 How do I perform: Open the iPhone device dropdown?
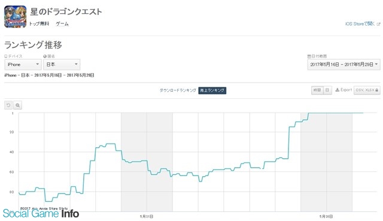click(x=23, y=65)
